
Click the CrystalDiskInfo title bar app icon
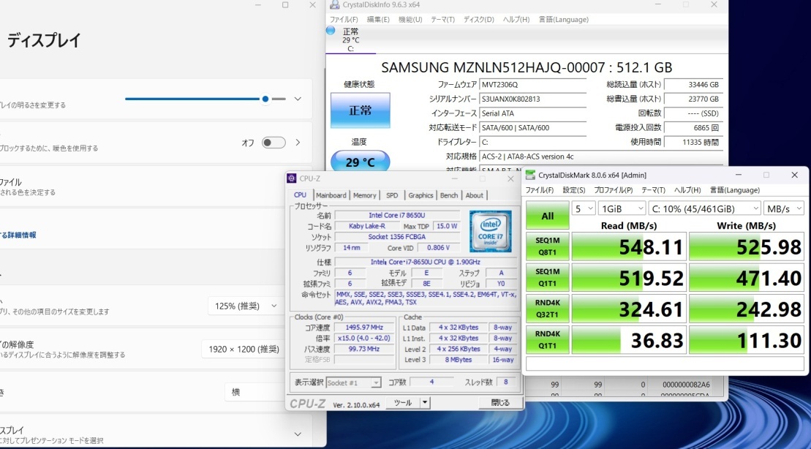(334, 4)
